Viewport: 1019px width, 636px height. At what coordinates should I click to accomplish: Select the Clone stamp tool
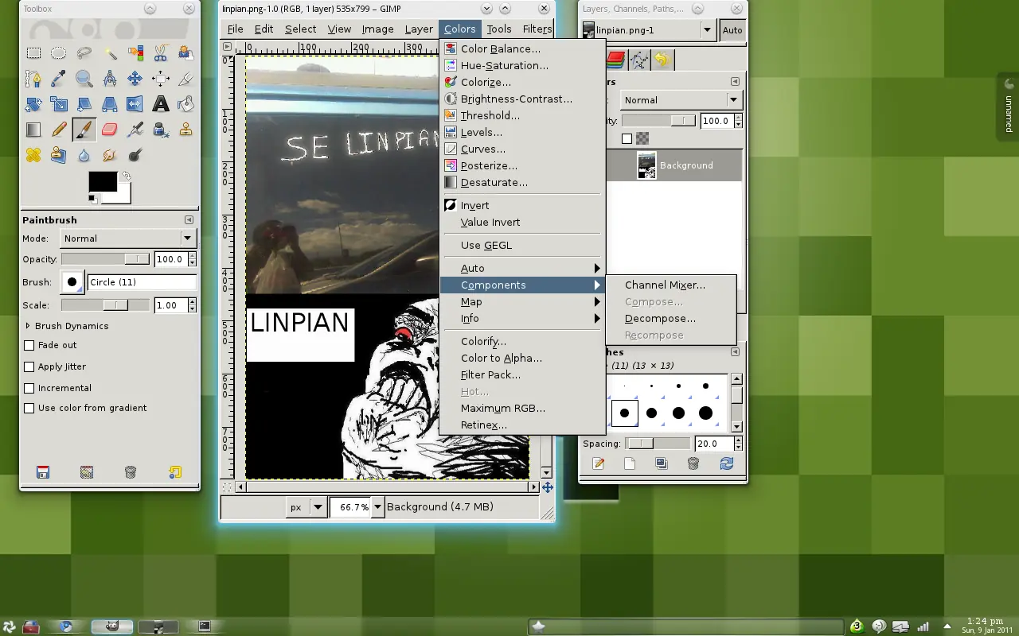(x=186, y=130)
